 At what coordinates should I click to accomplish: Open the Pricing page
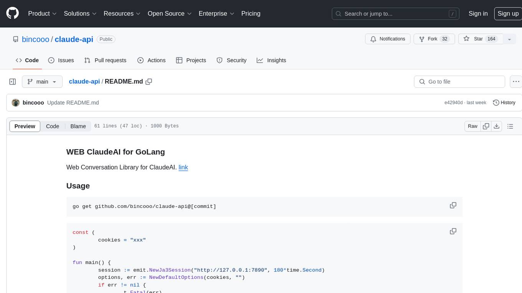[x=251, y=13]
